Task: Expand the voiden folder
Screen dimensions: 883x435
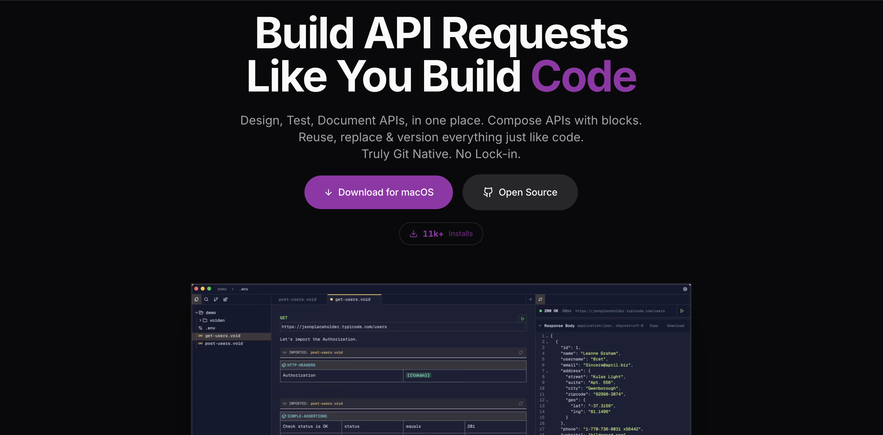Action: click(200, 320)
